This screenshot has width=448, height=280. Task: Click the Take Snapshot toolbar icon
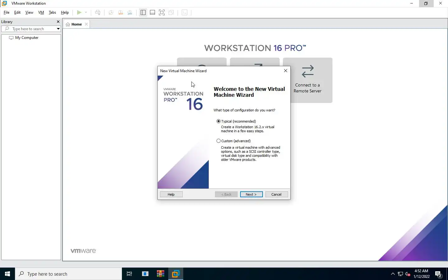click(111, 12)
